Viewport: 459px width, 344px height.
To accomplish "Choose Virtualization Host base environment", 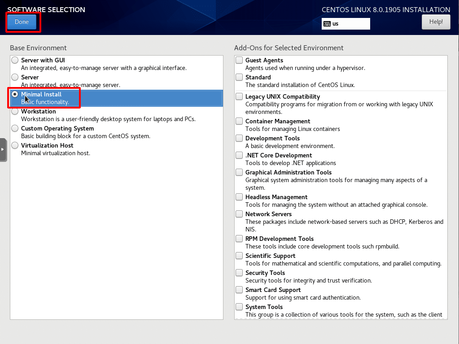I will click(15, 145).
